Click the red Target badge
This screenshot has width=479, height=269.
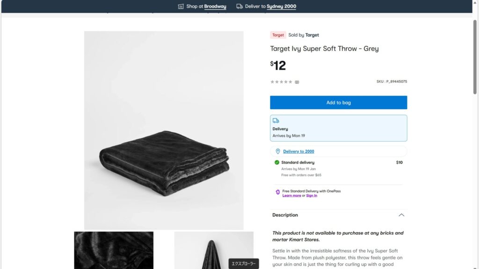click(x=278, y=35)
